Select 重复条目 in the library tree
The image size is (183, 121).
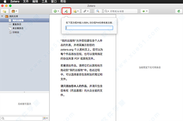24,24
